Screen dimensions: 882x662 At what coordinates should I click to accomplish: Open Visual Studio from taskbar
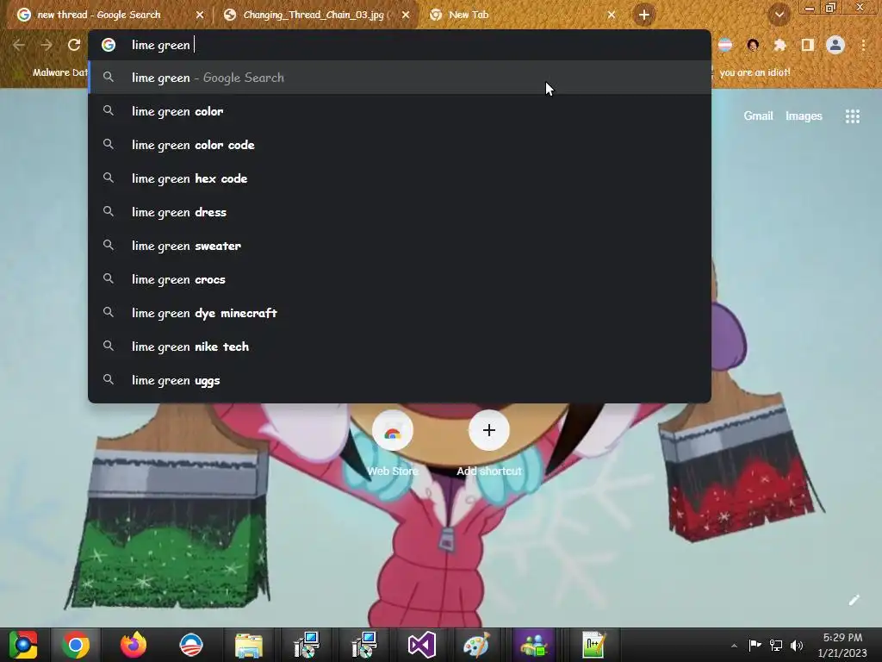click(421, 645)
